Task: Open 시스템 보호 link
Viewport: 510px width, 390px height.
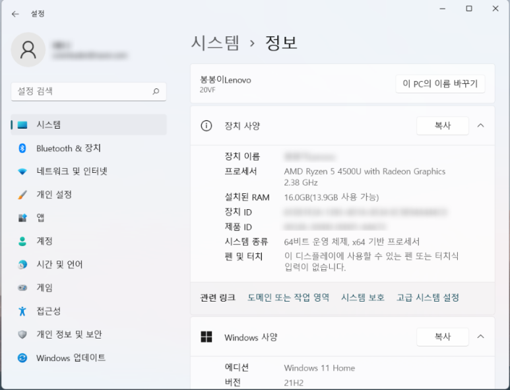Action: [363, 298]
